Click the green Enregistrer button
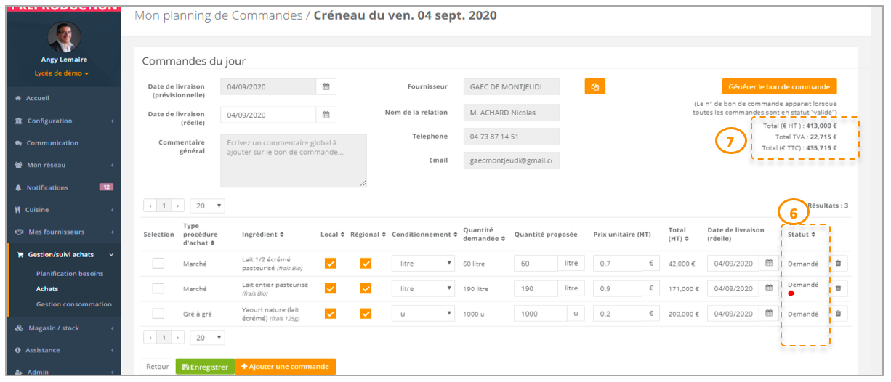This screenshot has width=891, height=382. click(206, 367)
